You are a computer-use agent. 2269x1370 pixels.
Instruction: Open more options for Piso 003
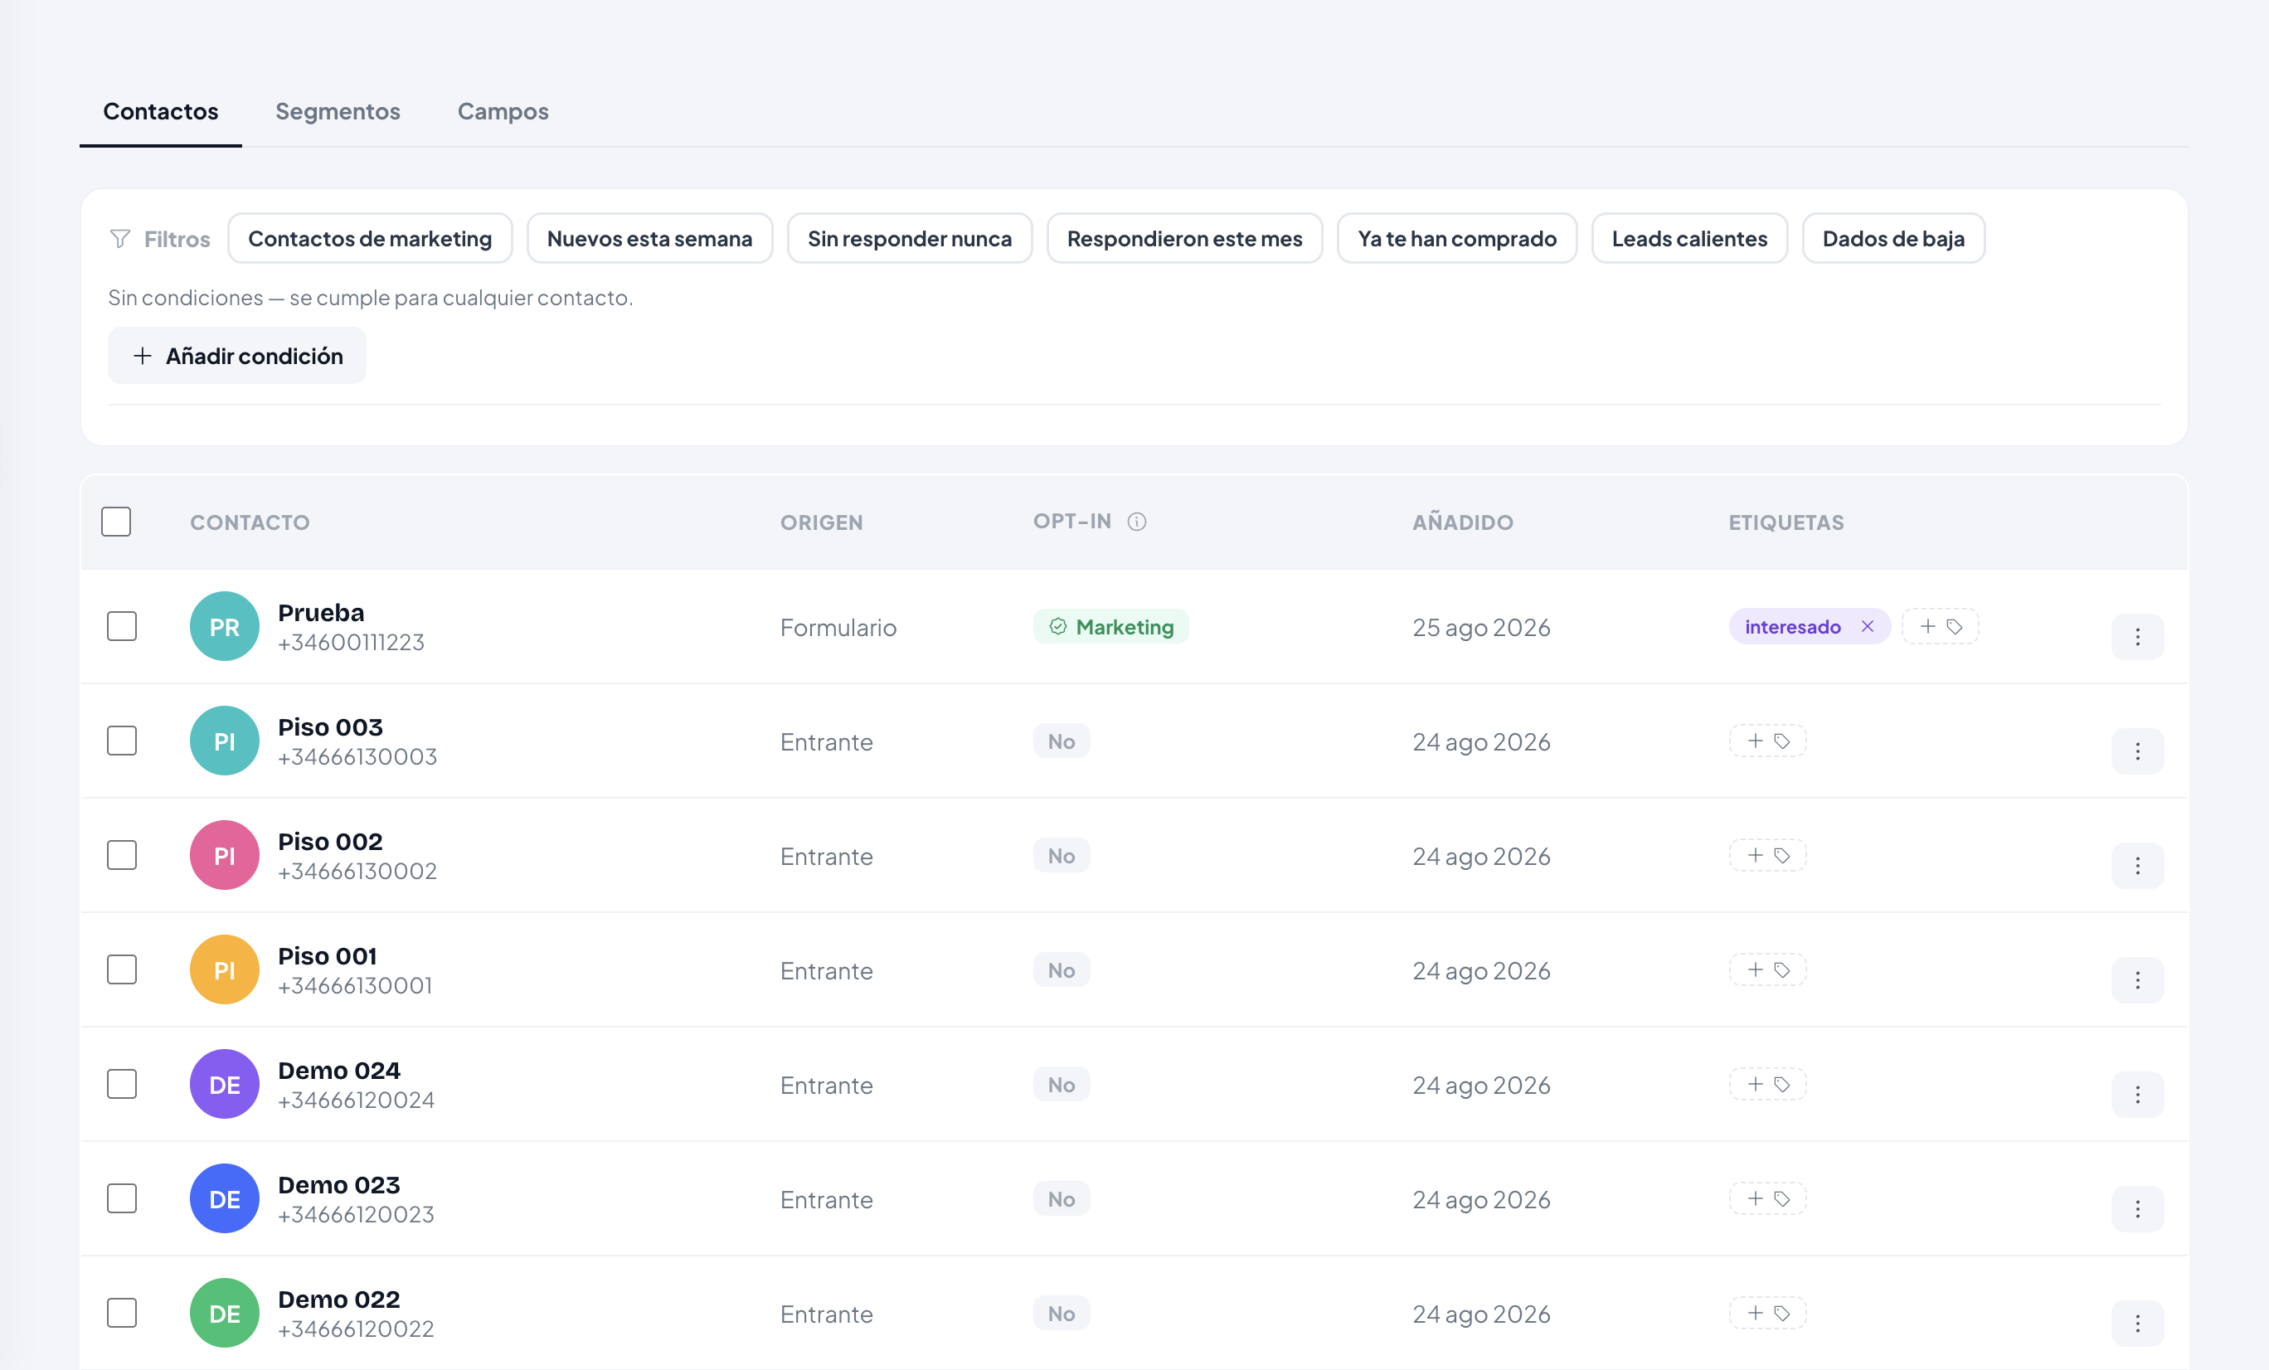pos(2137,751)
